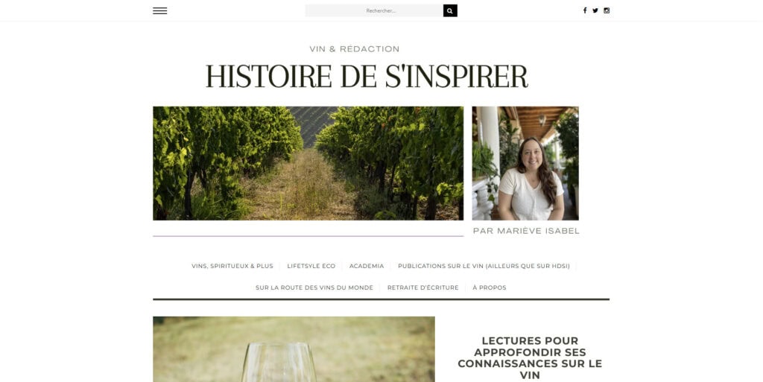763x382 pixels.
Task: Open the Instagram social icon
Action: point(607,10)
